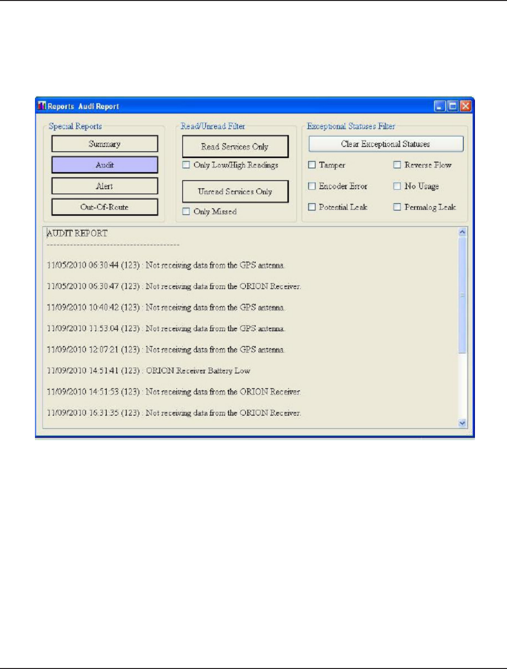Check the No Usage filter

[x=397, y=186]
